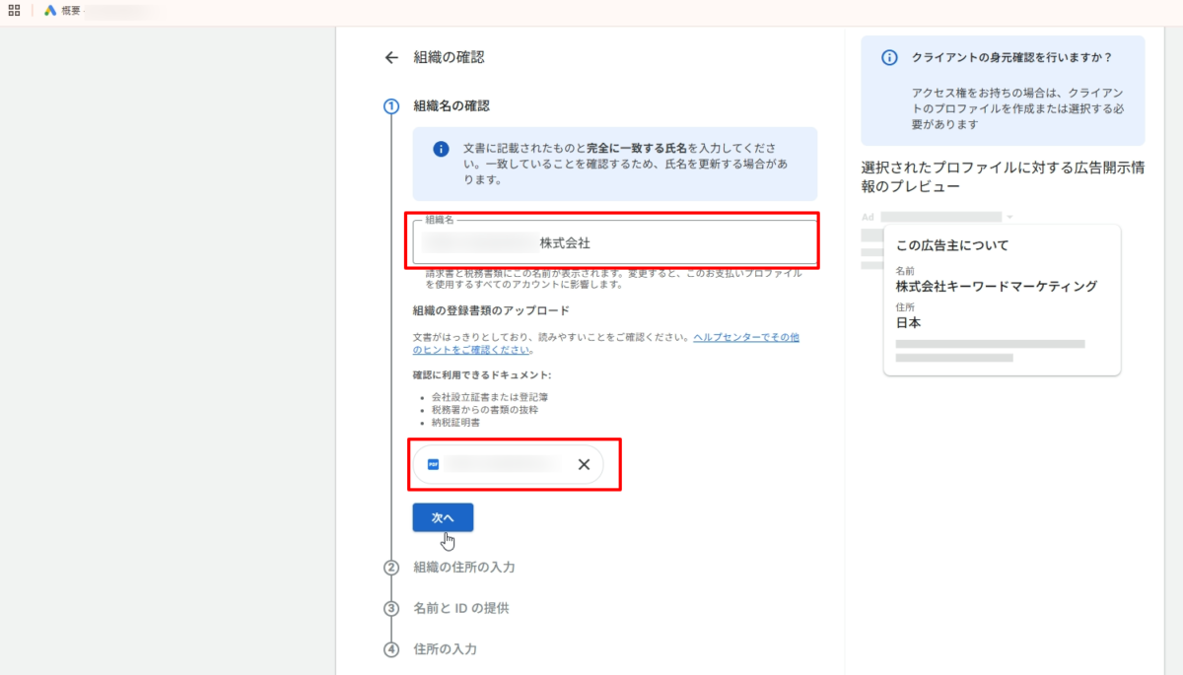Select the 概要 tab in the top bar
The width and height of the screenshot is (1183, 675).
(71, 10)
